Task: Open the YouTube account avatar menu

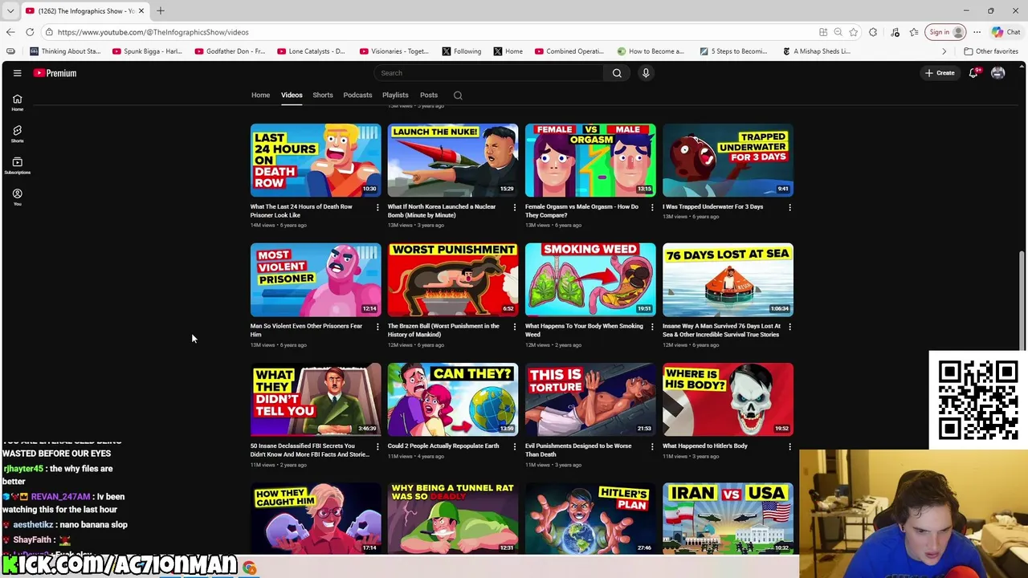Action: point(998,73)
